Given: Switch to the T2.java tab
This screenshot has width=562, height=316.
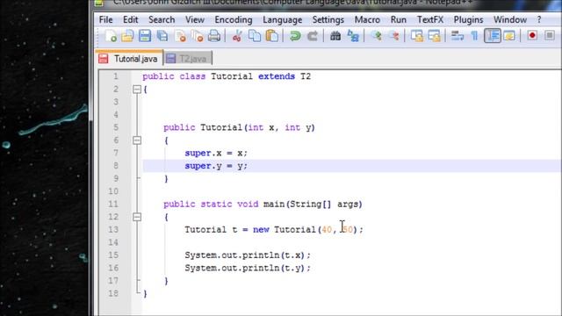Looking at the screenshot, I should tap(188, 59).
